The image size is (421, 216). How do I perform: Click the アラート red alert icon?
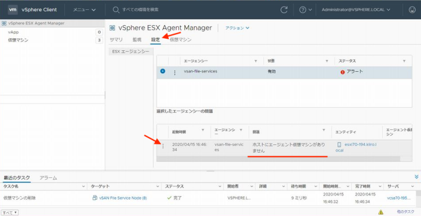point(342,72)
